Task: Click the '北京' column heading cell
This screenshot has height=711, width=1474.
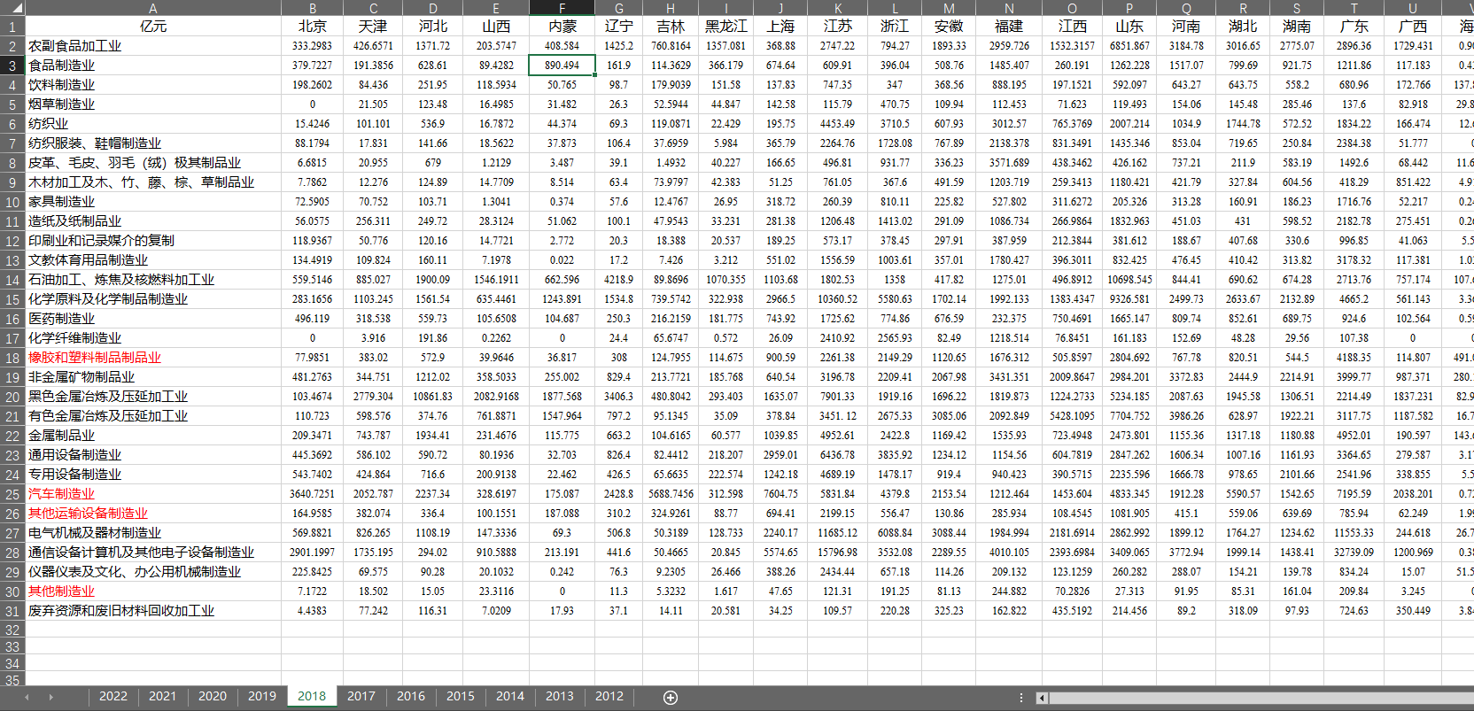Action: (x=313, y=27)
